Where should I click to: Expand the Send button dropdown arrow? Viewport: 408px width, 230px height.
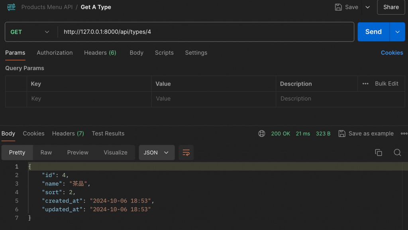pos(397,32)
